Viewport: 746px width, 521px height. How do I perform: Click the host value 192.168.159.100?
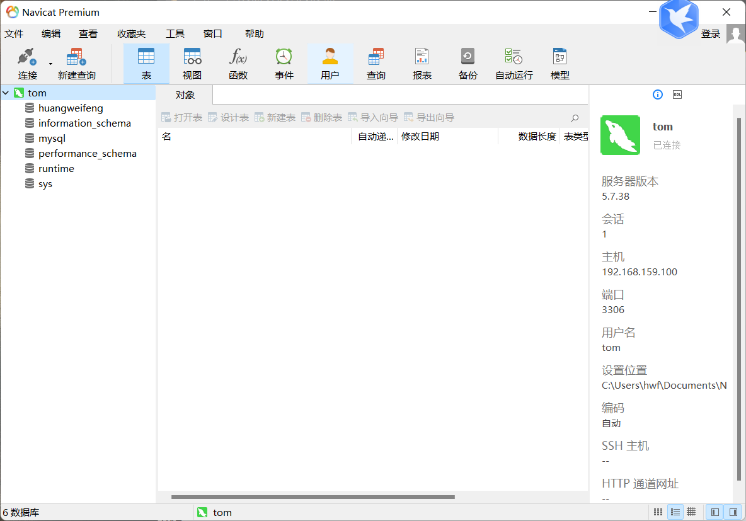[640, 272]
